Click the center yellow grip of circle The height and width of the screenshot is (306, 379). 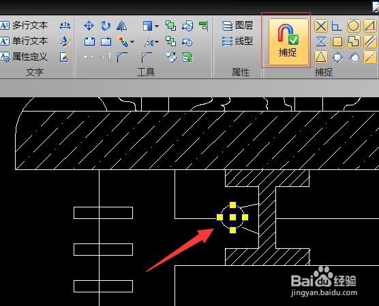click(x=232, y=218)
